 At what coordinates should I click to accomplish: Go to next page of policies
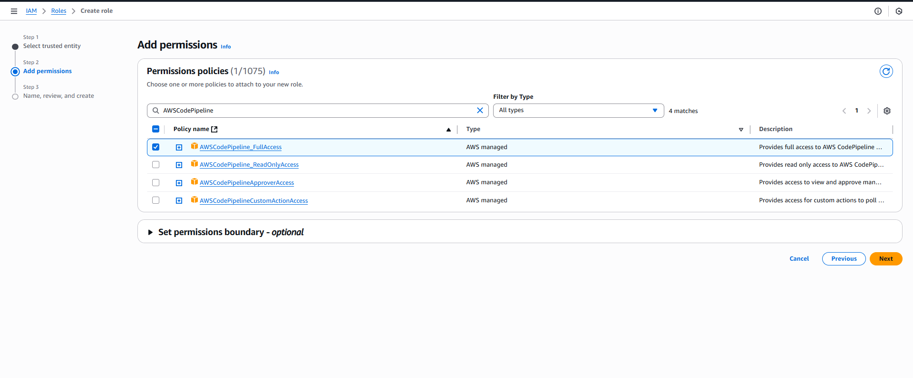click(869, 111)
